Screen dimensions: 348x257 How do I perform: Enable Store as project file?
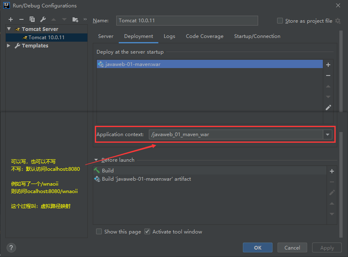280,21
